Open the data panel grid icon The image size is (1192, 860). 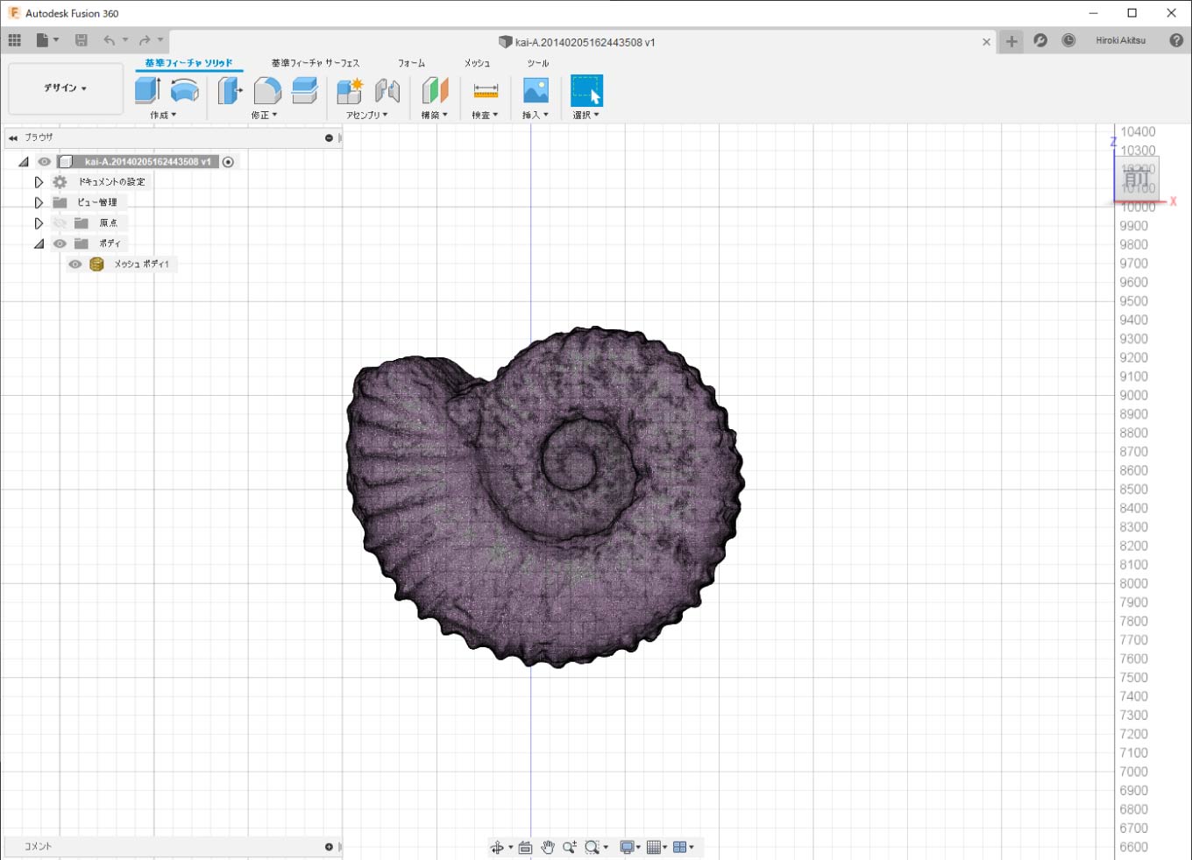tap(14, 40)
